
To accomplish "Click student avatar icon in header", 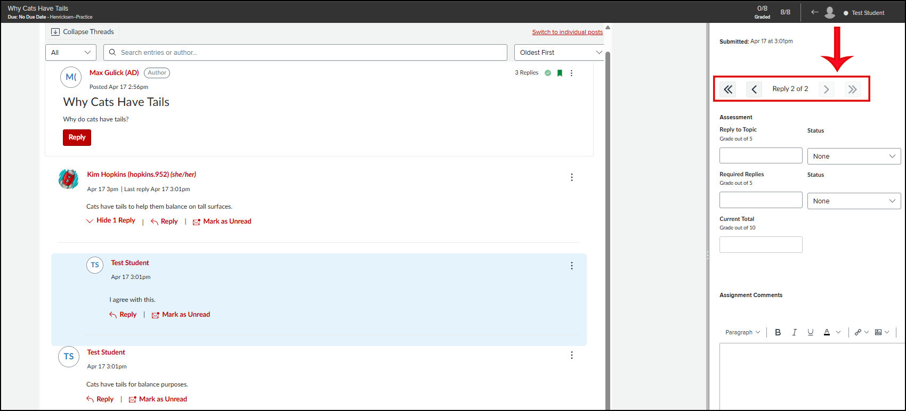I will (x=830, y=12).
